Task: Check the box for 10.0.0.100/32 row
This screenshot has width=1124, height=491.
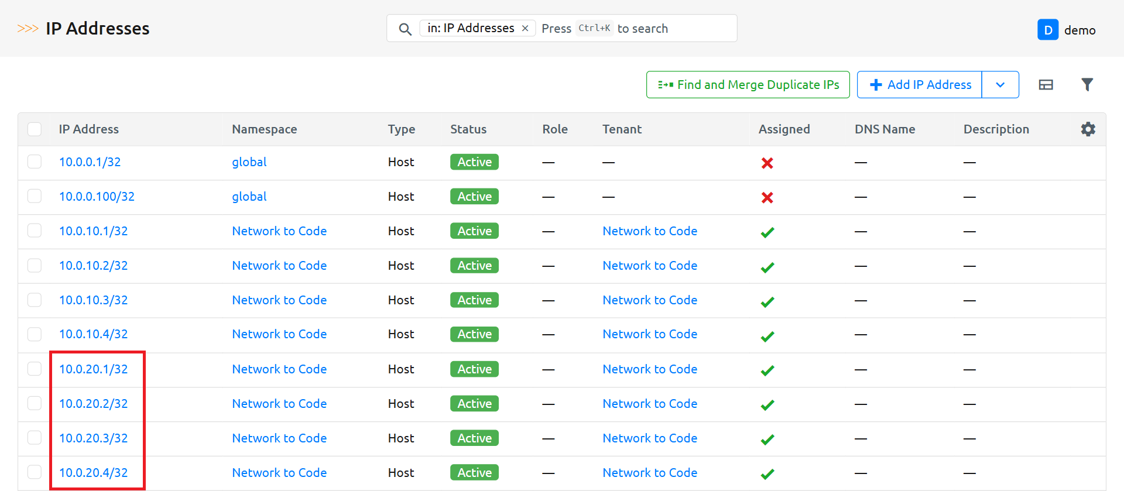Action: tap(35, 196)
